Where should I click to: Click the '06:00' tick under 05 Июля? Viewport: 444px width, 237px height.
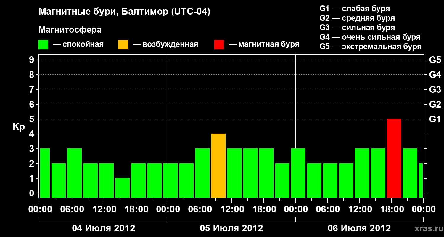point(200,209)
